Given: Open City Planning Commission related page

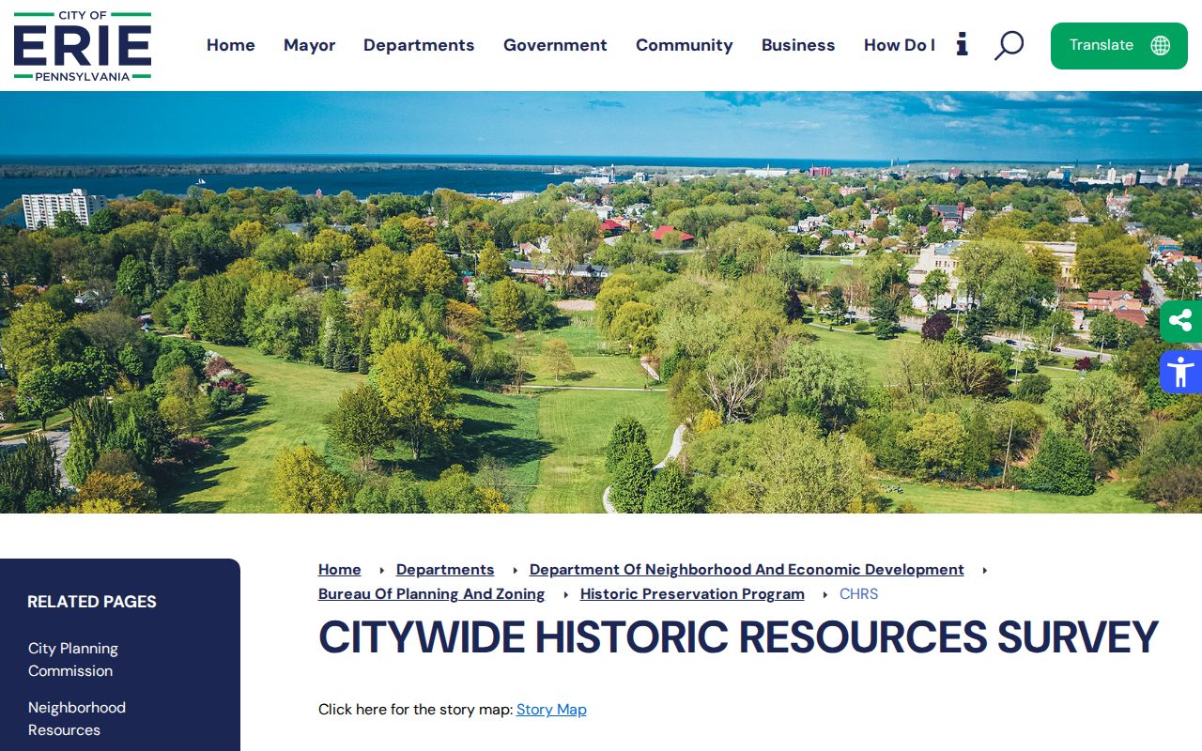Looking at the screenshot, I should (x=73, y=660).
